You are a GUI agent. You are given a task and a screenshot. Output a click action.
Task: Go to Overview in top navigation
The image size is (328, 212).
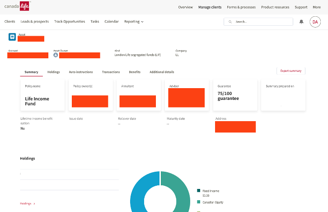tap(186, 7)
